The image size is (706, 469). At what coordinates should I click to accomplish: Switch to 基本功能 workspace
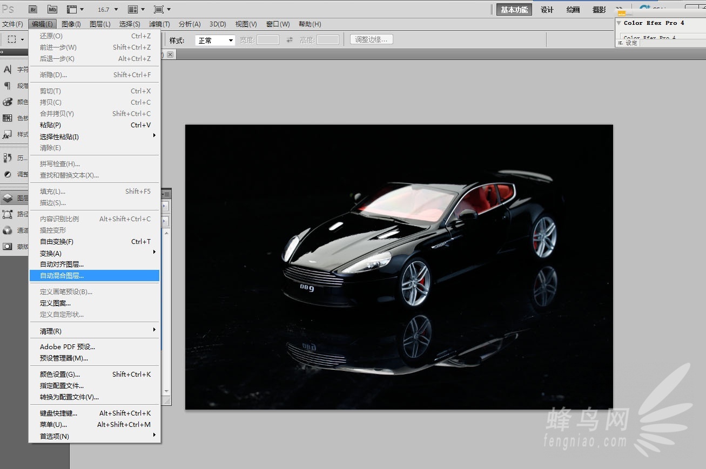[514, 10]
